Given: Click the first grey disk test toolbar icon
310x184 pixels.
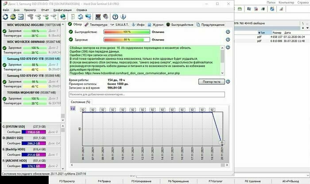Looking at the screenshot, I should [x=30, y=17].
